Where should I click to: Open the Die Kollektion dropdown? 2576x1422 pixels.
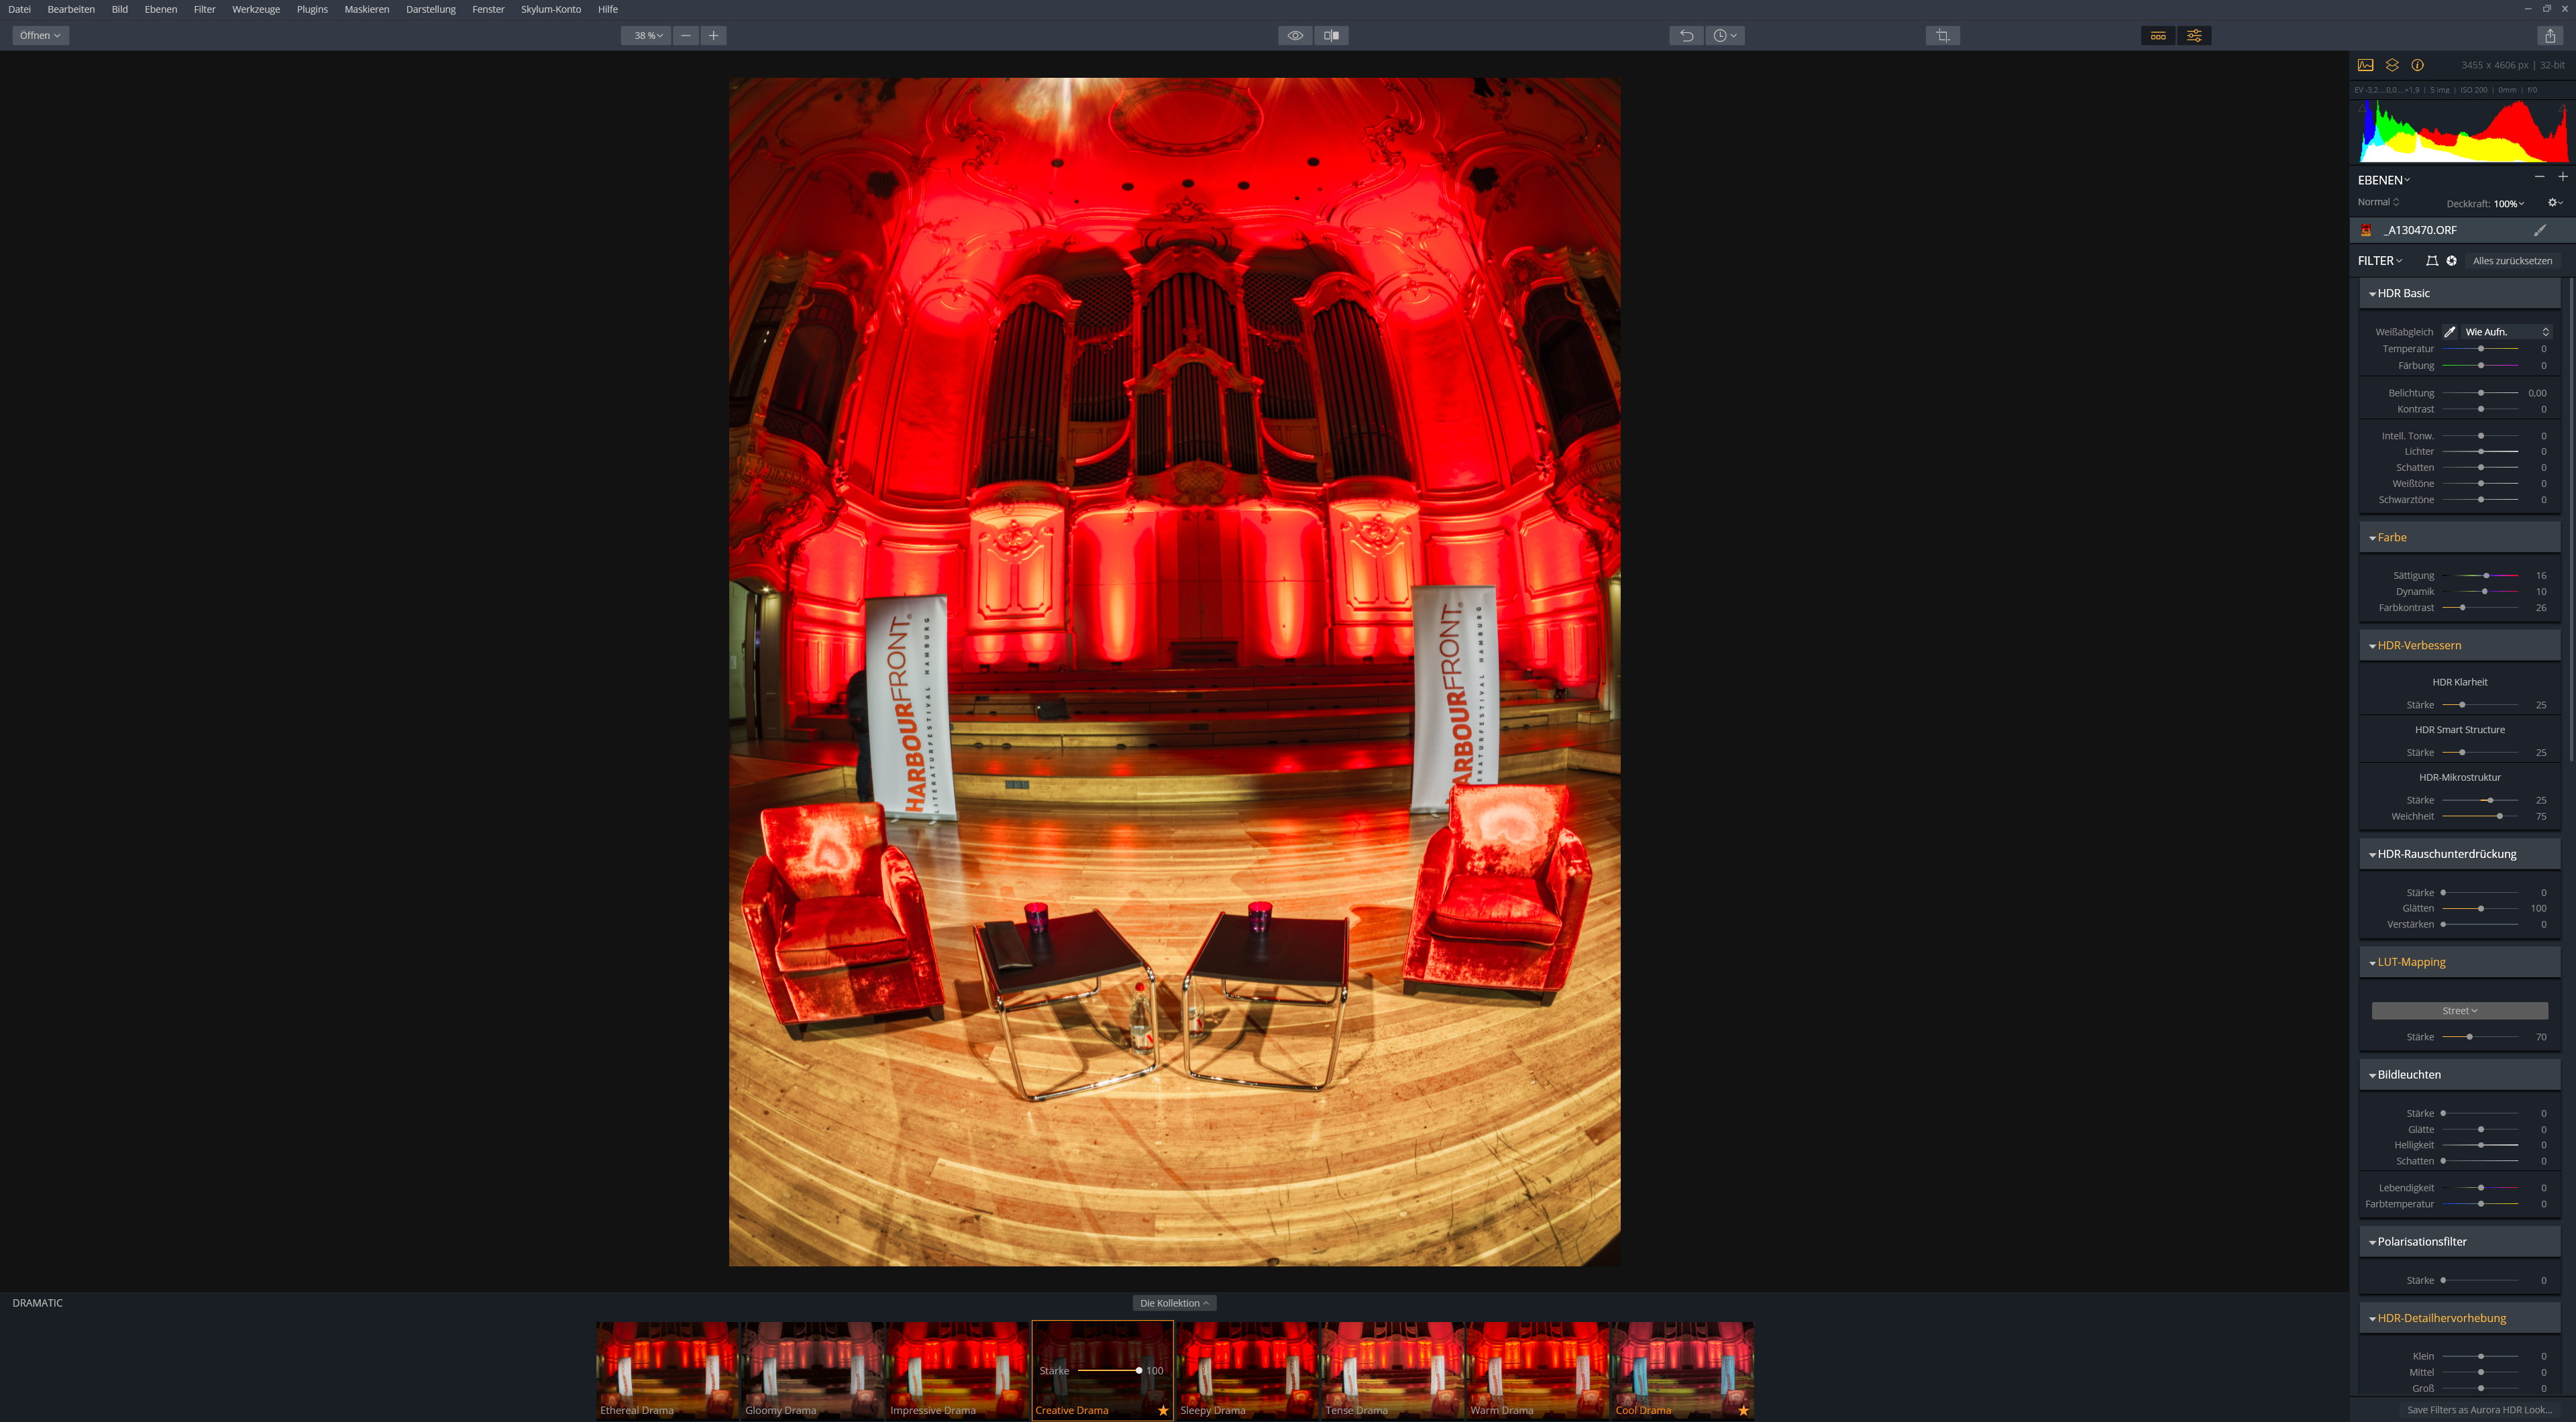coord(1174,1303)
